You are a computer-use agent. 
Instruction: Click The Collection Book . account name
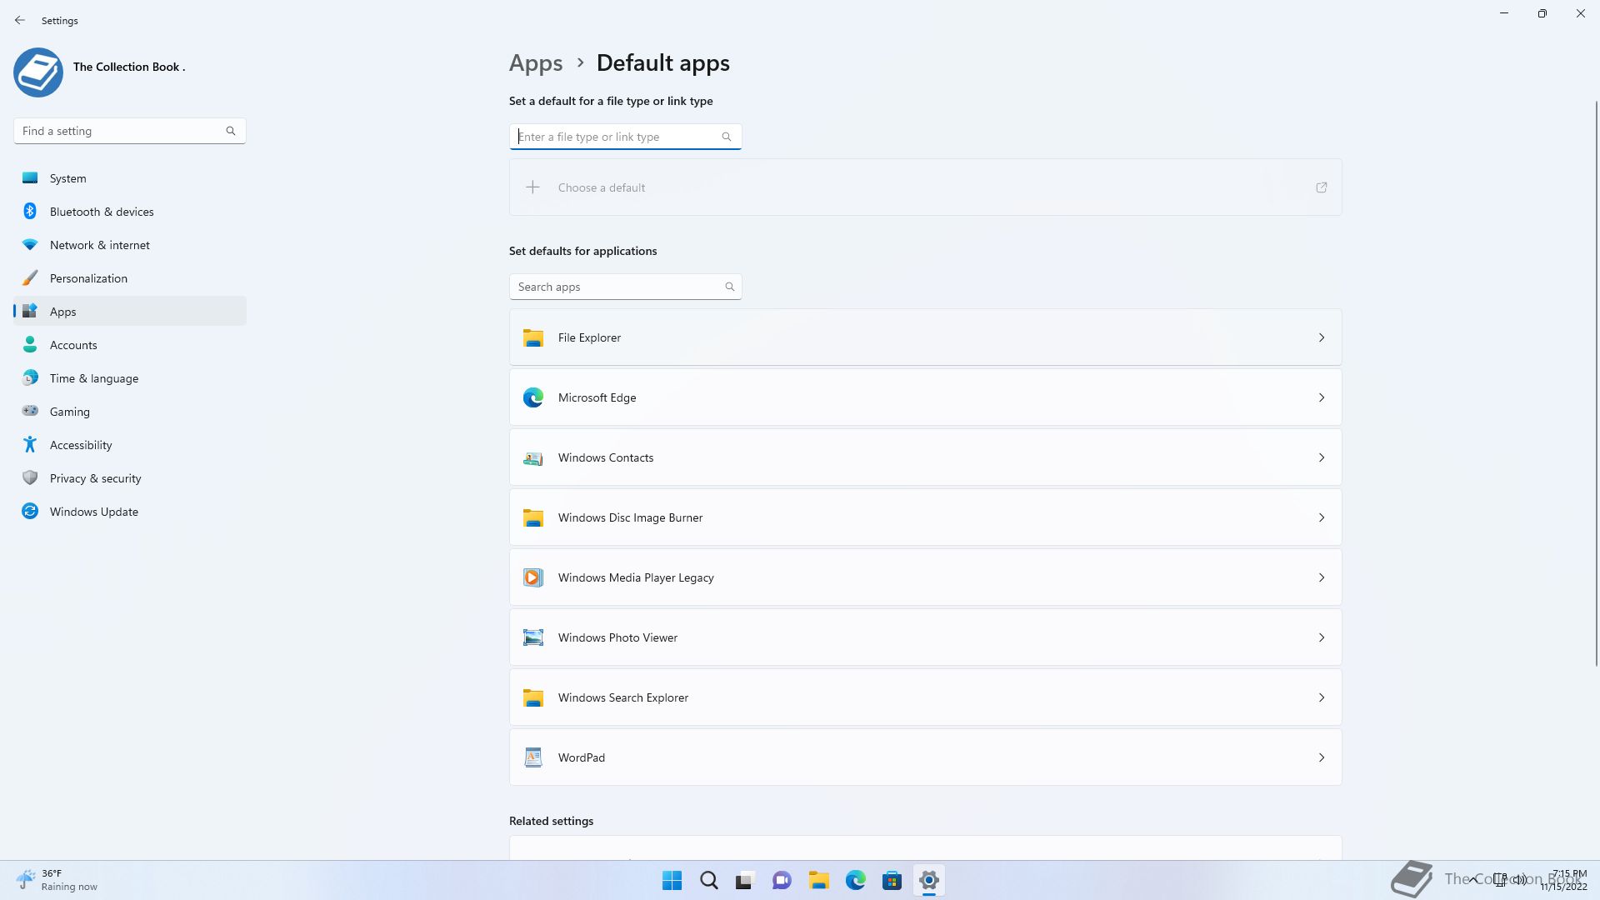click(129, 67)
